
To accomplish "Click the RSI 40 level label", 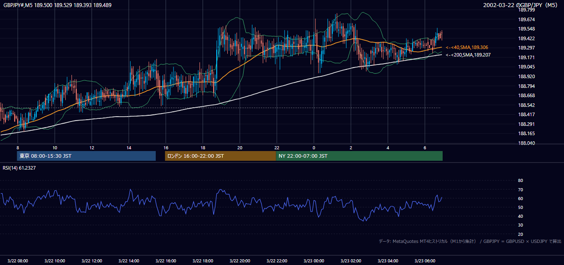I will pyautogui.click(x=520, y=216).
